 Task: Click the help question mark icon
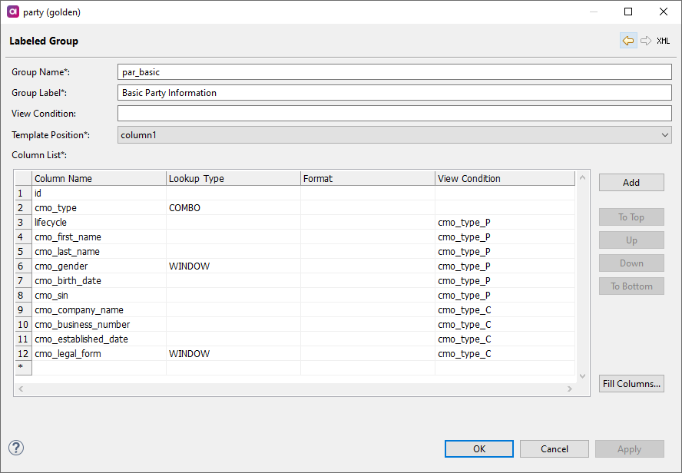pos(16,448)
